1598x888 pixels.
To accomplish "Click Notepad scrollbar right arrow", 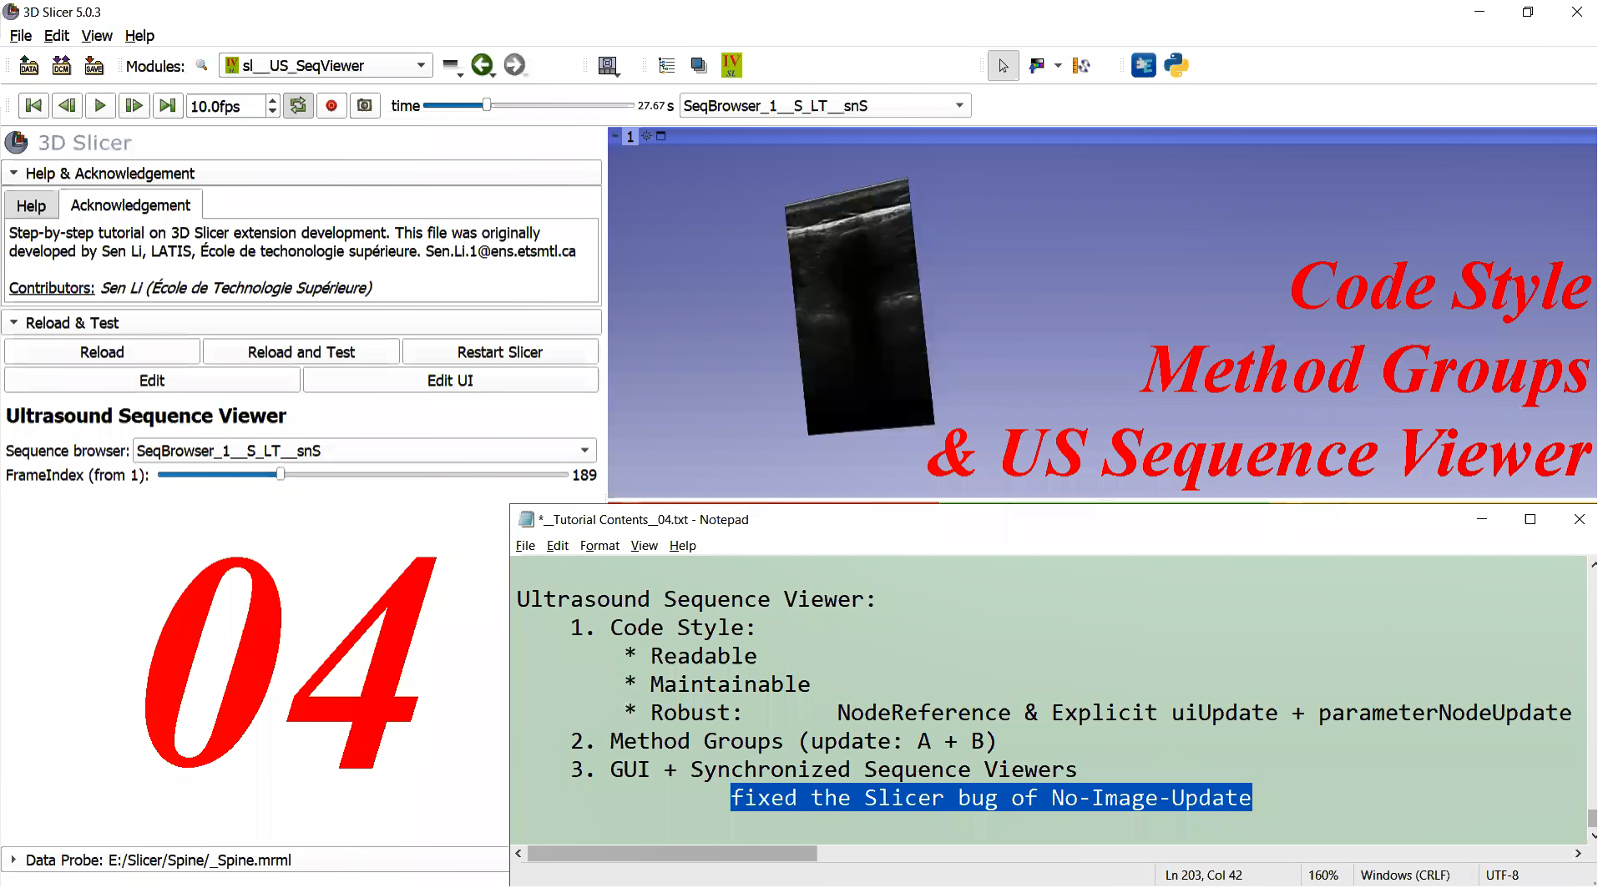I will (1577, 853).
